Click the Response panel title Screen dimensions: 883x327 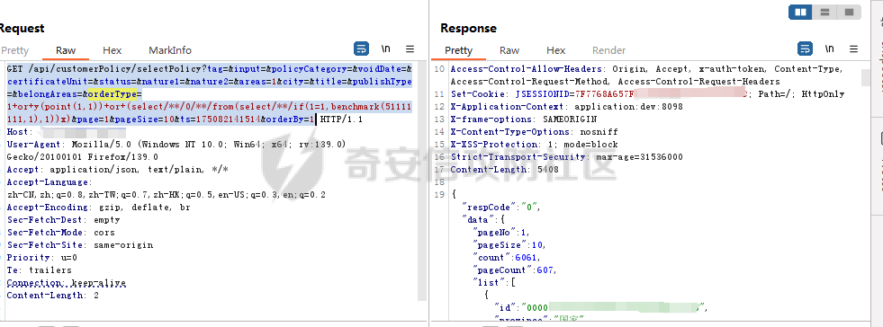[469, 28]
